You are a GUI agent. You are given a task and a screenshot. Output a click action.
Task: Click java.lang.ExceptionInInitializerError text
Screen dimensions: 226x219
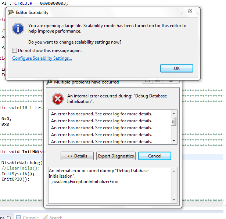85,182
